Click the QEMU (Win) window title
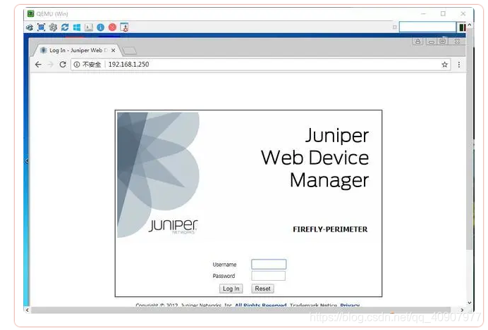 click(52, 13)
